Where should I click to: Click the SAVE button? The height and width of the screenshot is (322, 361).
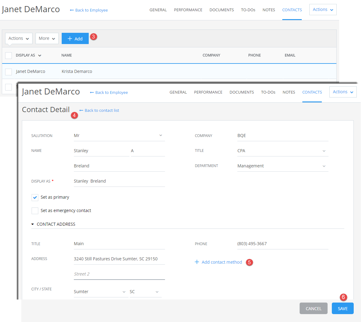342,308
